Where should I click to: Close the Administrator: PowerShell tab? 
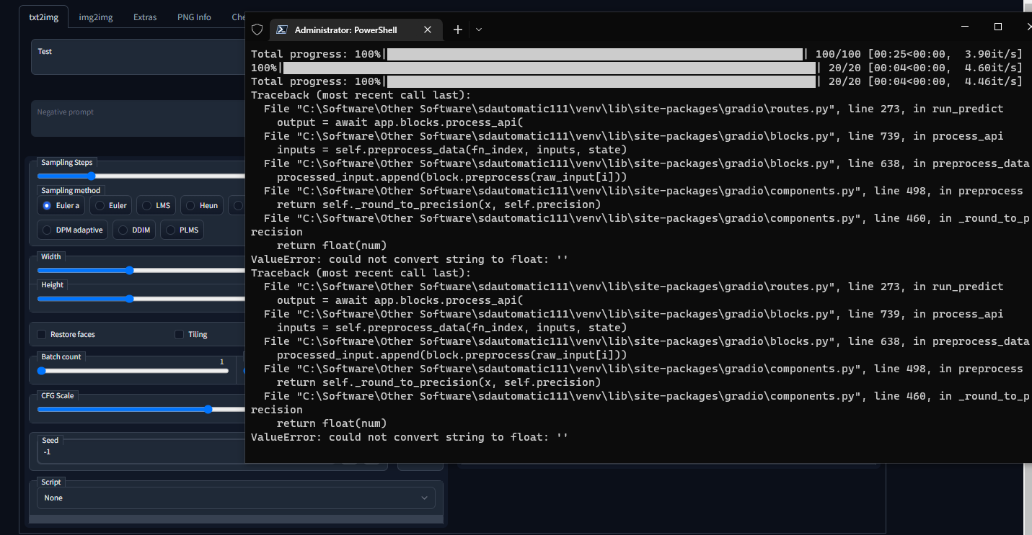click(428, 30)
